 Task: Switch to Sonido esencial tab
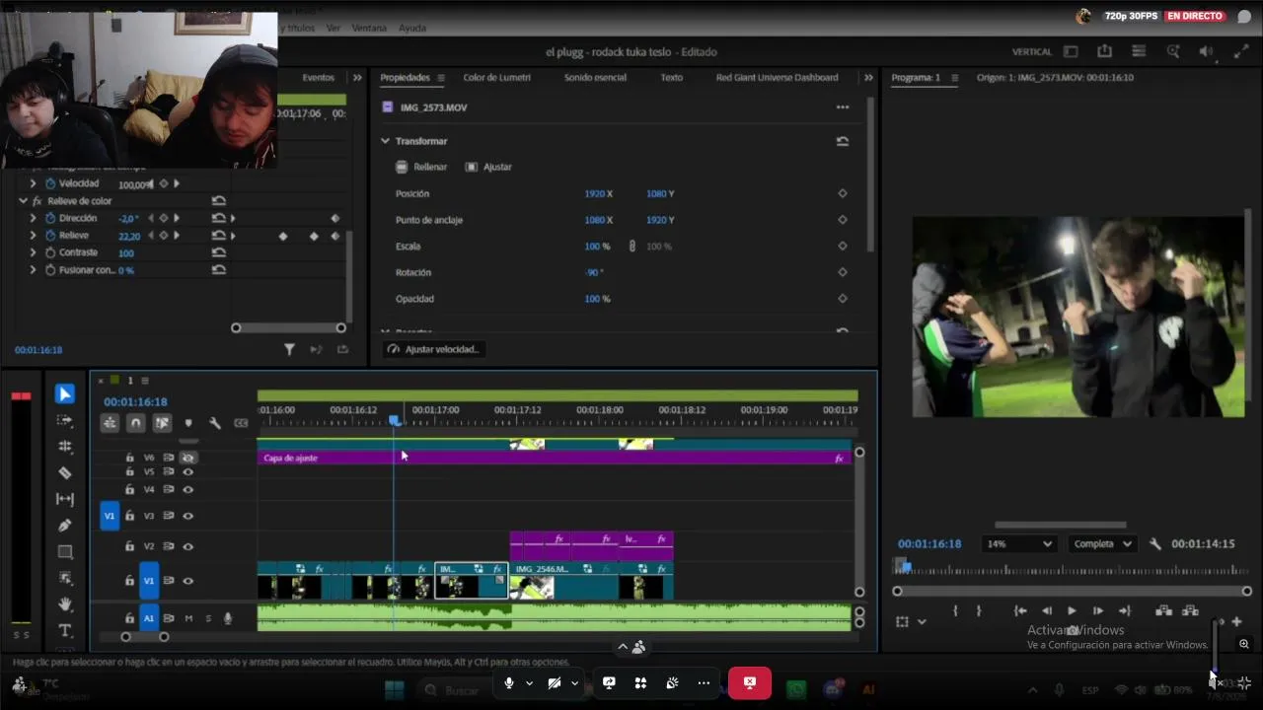pyautogui.click(x=595, y=78)
